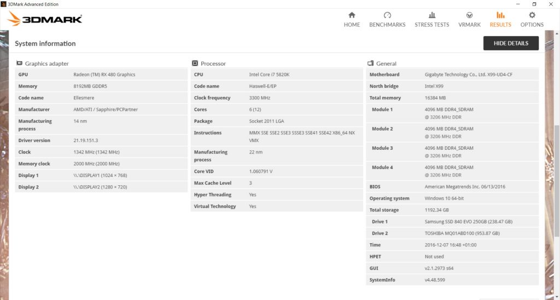Image resolution: width=560 pixels, height=300 pixels.
Task: Select the System information heading
Action: click(x=45, y=44)
